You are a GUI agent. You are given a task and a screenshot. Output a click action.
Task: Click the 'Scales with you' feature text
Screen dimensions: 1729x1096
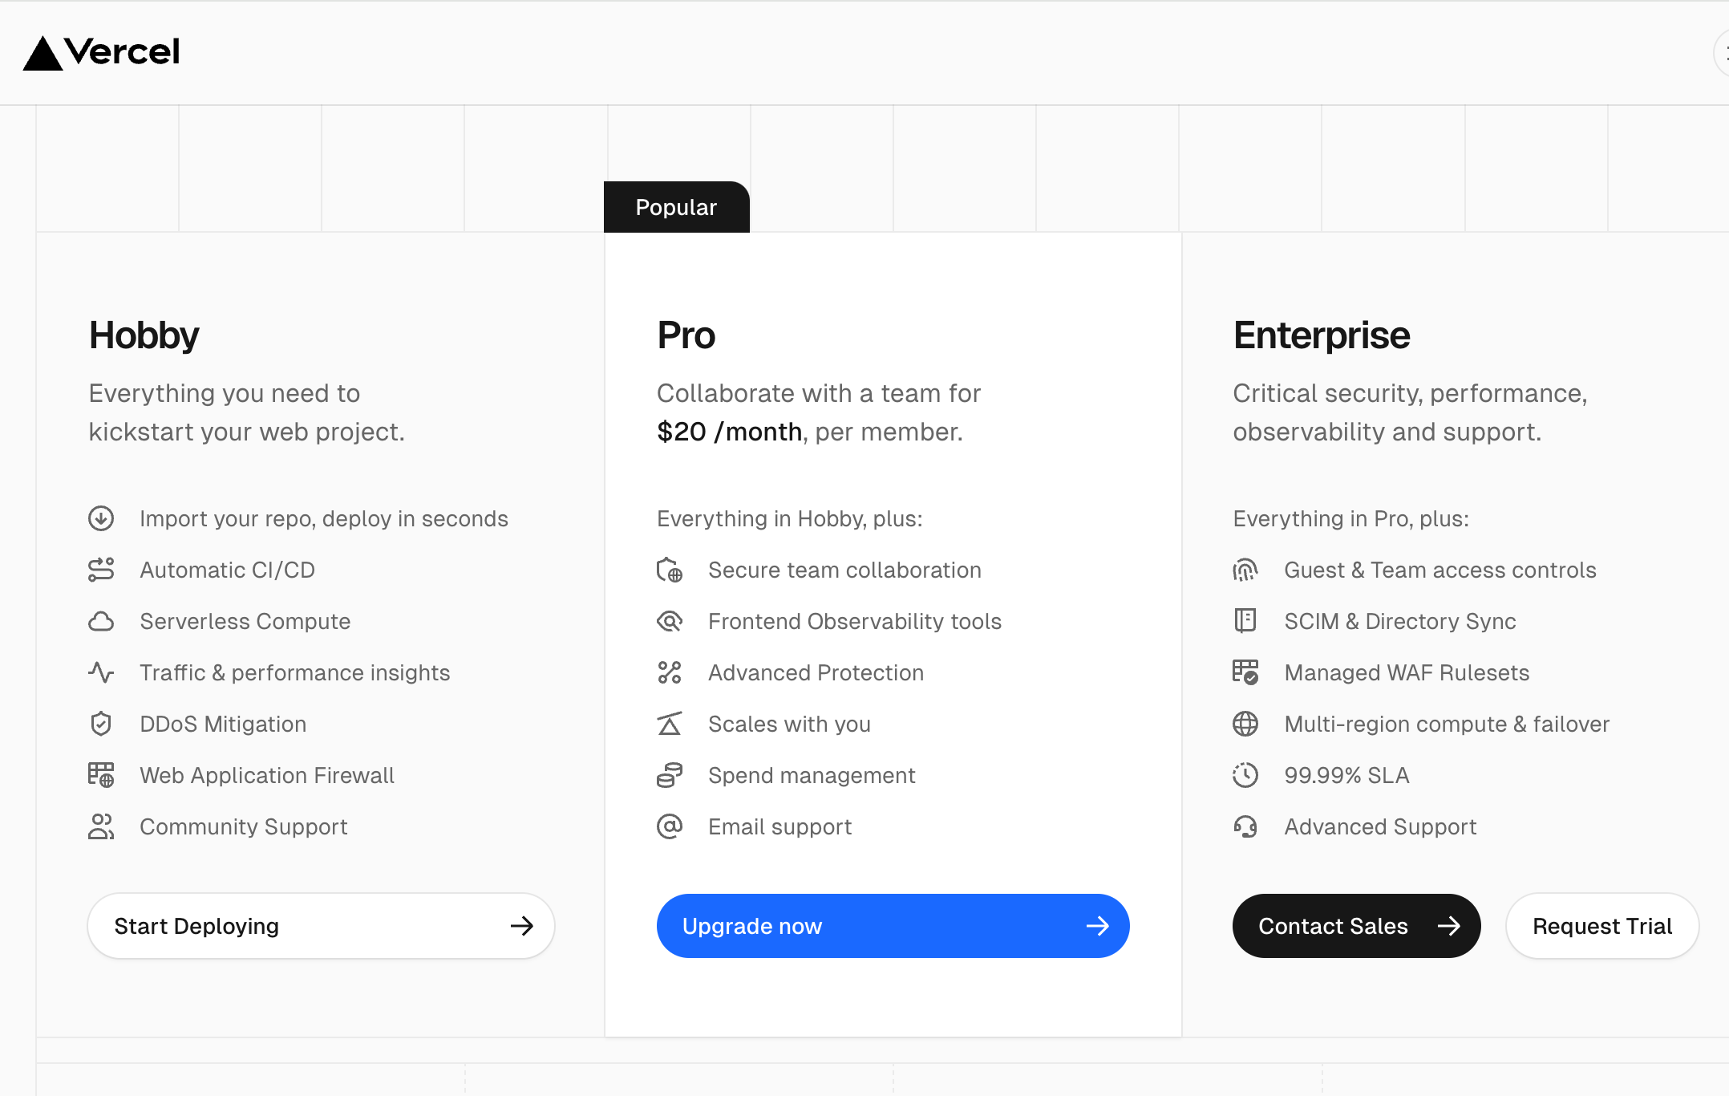(789, 724)
